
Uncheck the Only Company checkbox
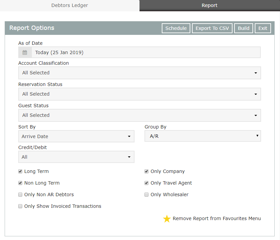[x=146, y=172]
